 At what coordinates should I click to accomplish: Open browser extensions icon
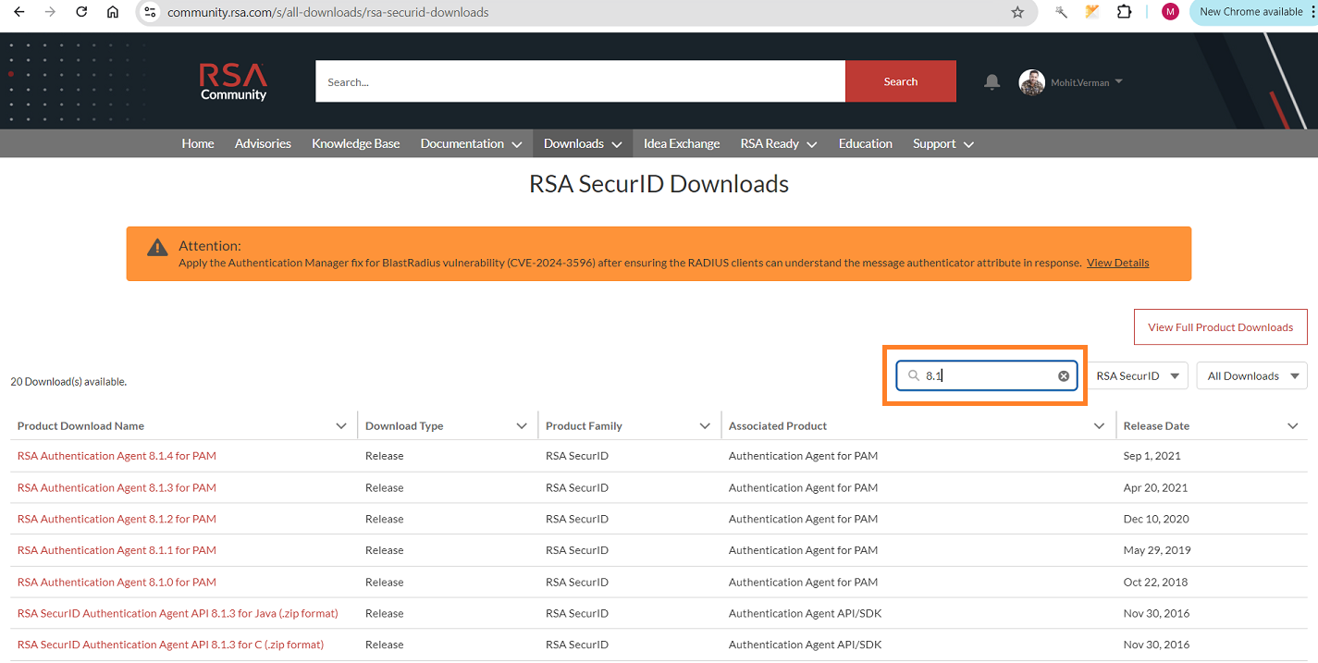(1124, 12)
